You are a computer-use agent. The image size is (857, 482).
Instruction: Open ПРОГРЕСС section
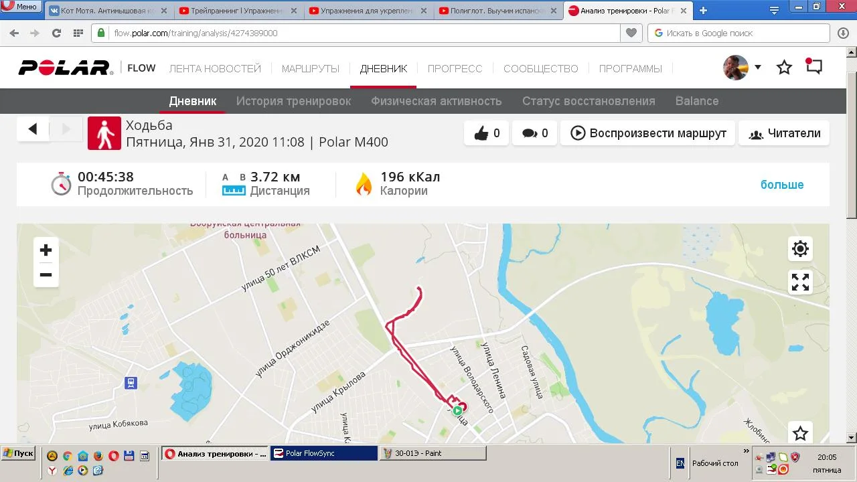[x=455, y=68]
